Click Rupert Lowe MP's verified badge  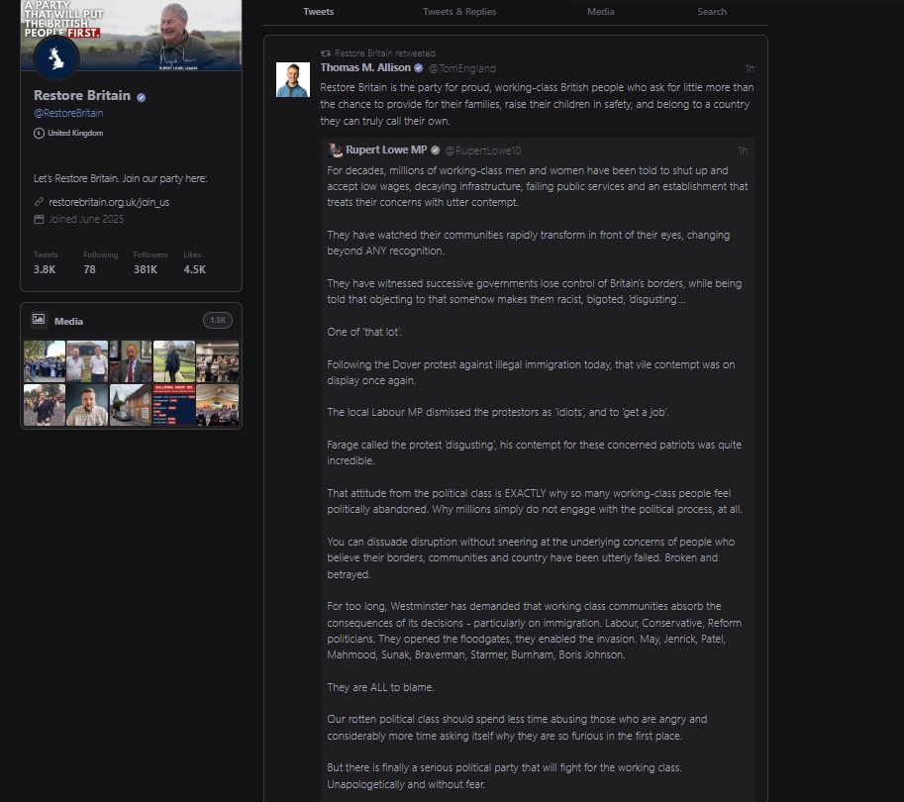click(436, 150)
